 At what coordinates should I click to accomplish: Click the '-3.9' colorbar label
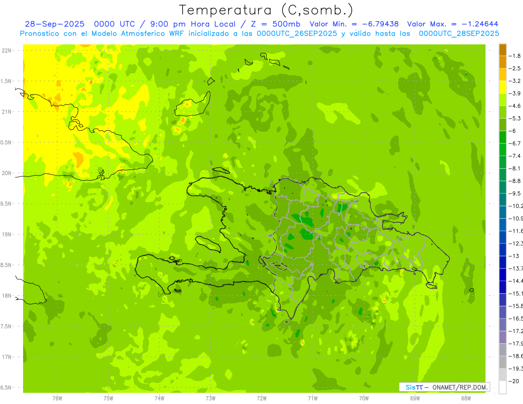click(x=516, y=93)
